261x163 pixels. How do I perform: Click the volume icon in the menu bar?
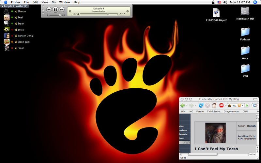[x=225, y=2]
